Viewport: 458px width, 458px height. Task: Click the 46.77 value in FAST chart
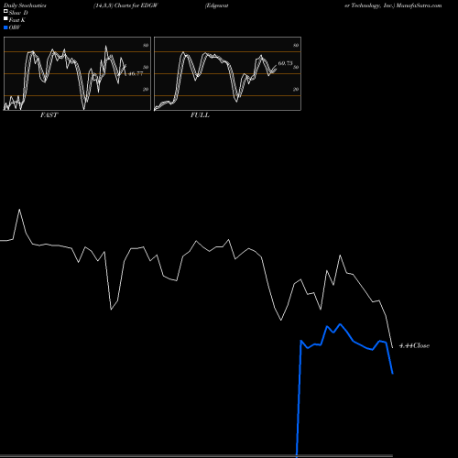[x=136, y=73]
